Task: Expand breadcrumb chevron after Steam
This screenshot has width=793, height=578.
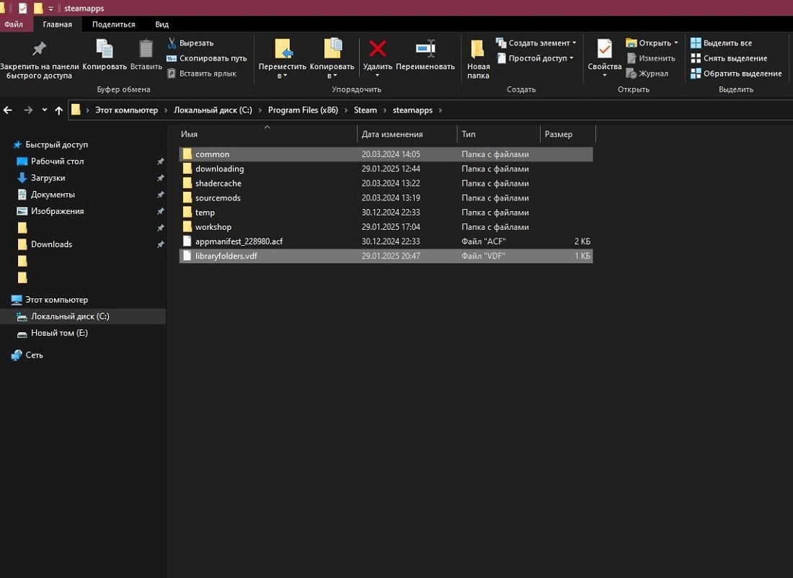Action: pos(385,110)
